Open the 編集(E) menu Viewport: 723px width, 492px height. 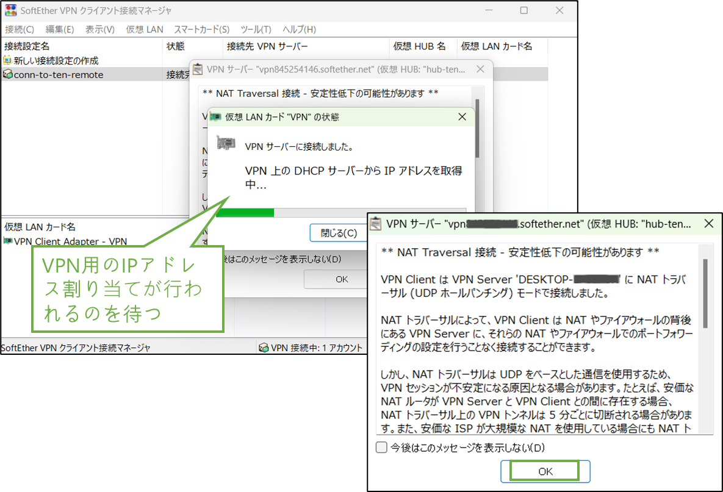59,29
